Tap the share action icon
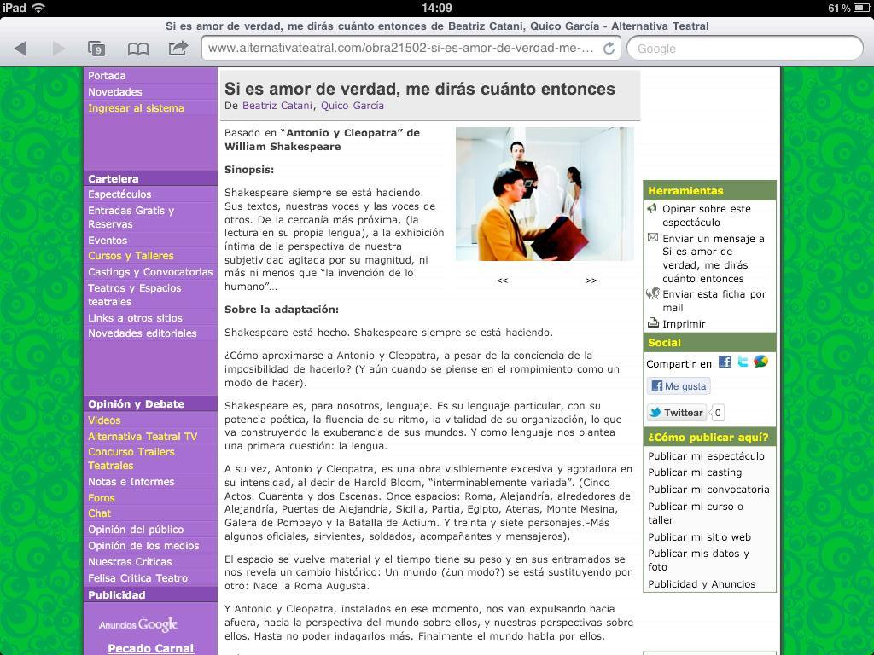The width and height of the screenshot is (874, 655). point(178,48)
